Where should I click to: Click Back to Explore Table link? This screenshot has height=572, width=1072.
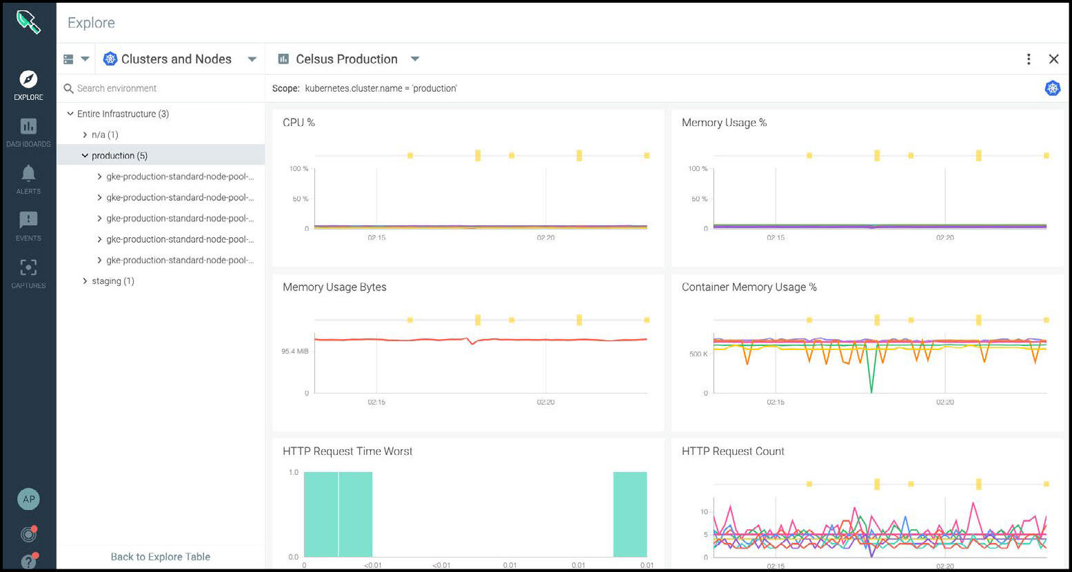click(160, 557)
